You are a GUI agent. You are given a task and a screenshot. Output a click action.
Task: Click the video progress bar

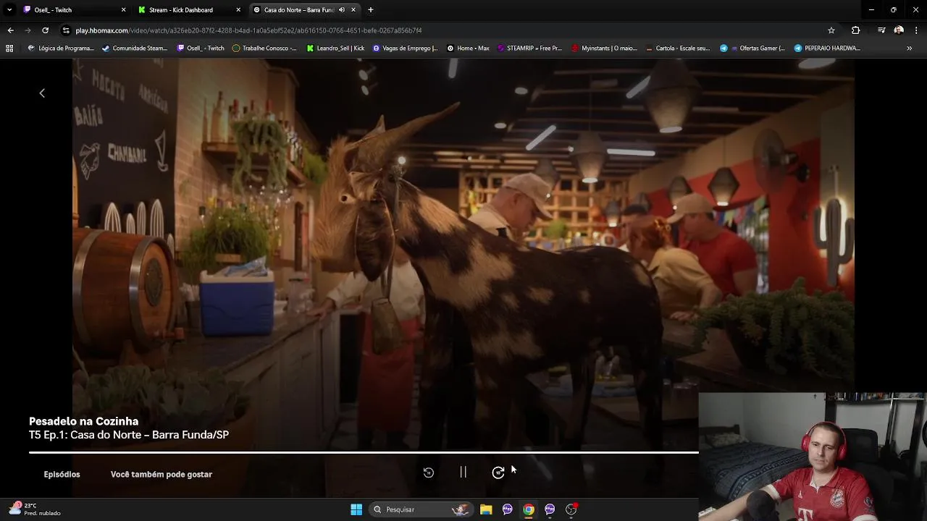pyautogui.click(x=364, y=452)
